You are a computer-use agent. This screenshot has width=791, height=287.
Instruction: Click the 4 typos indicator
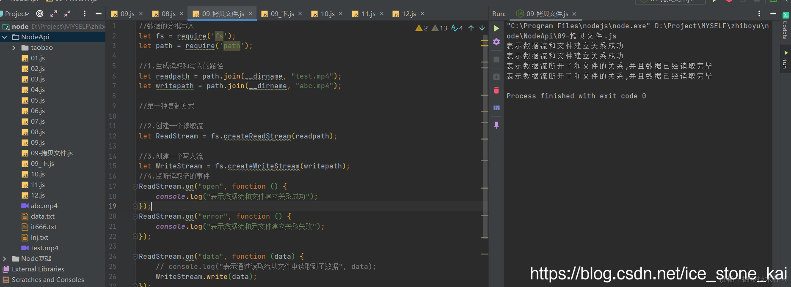click(x=457, y=28)
